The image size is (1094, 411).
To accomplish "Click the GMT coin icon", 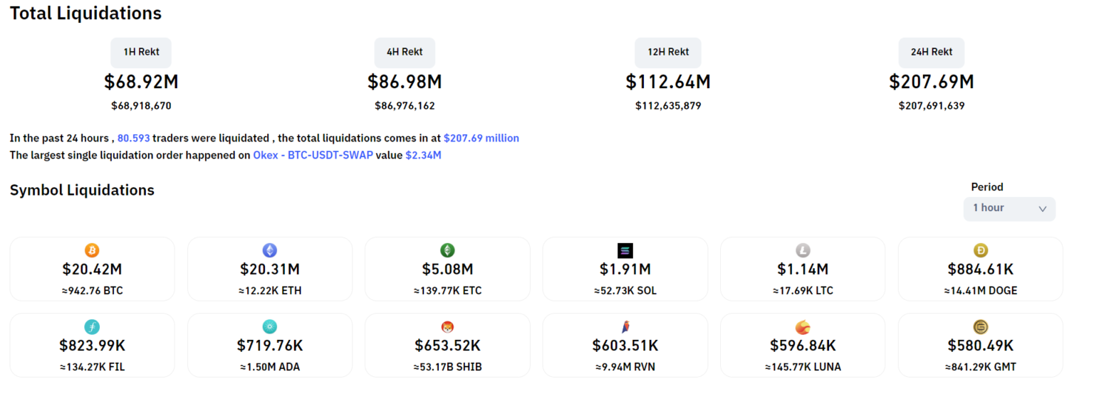I will coord(981,327).
